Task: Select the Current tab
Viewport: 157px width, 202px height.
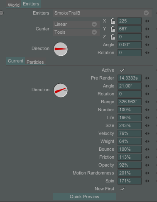Action: coord(16,61)
